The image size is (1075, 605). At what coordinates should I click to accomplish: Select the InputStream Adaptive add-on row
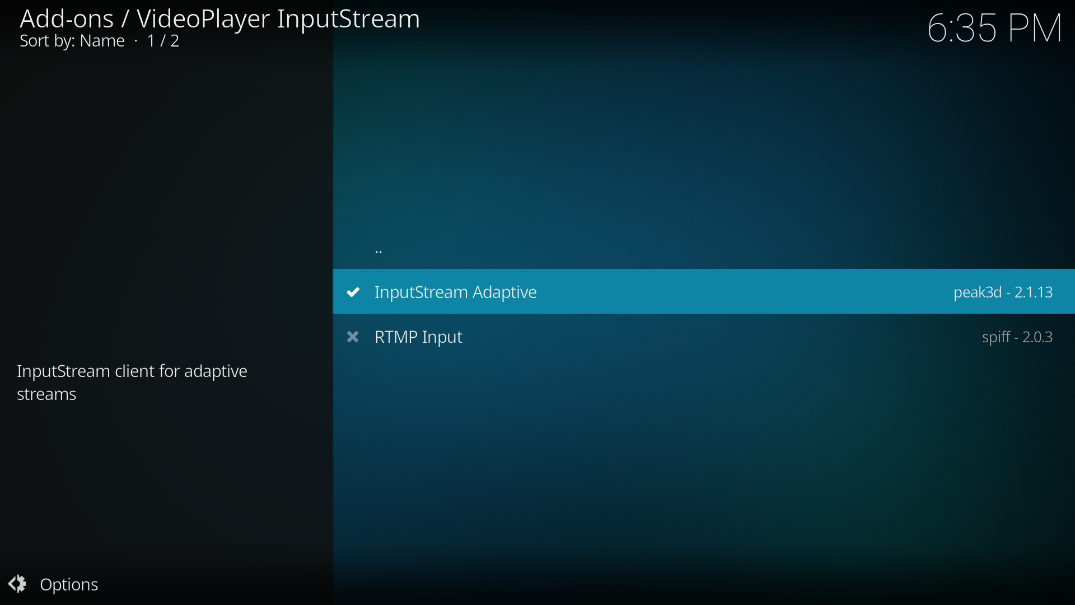[x=704, y=291]
